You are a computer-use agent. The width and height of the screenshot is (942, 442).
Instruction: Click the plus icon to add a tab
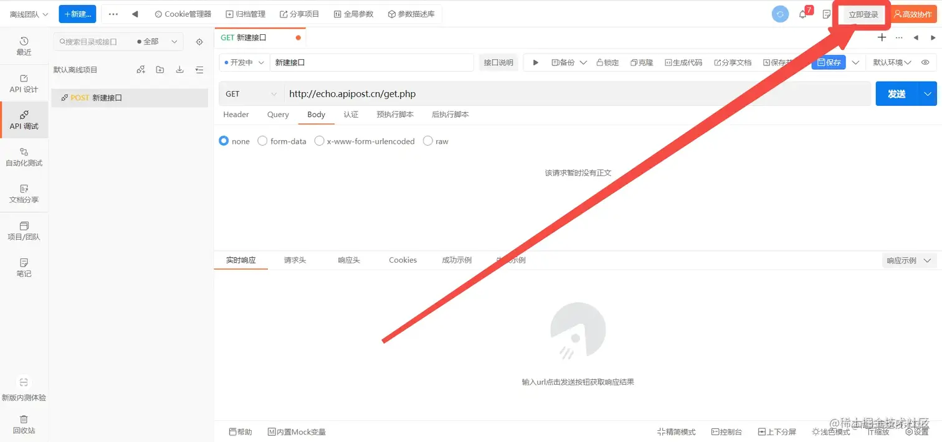pyautogui.click(x=882, y=37)
